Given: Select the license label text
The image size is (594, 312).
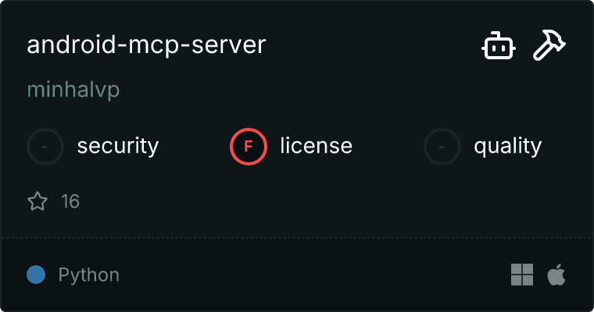Looking at the screenshot, I should point(316,146).
